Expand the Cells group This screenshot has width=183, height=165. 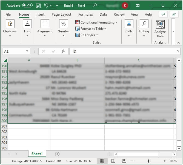129,28
